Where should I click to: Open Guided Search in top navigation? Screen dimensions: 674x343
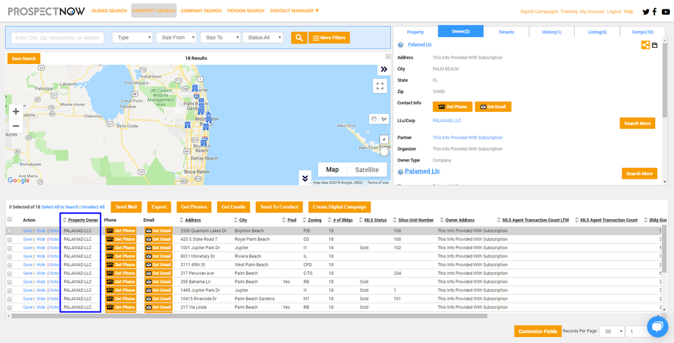pyautogui.click(x=109, y=11)
